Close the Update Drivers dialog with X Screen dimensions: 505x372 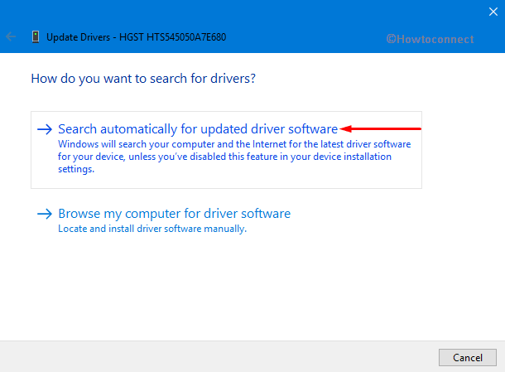[493, 12]
